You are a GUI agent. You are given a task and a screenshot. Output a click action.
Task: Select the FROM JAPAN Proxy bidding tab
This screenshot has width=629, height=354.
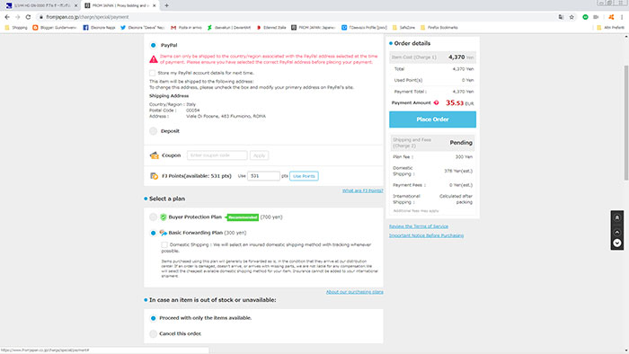[120, 5]
